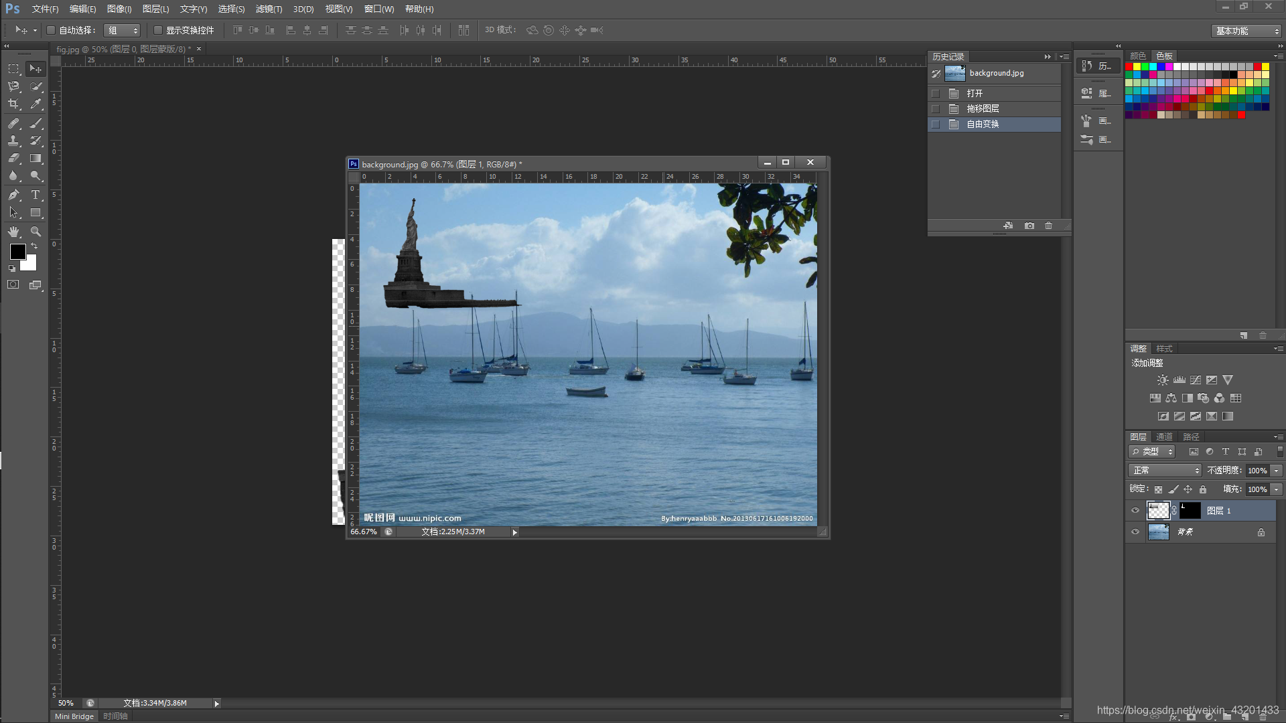Screen dimensions: 1286x723
Task: Hide 图层 1 using its eye icon
Action: 1135,511
